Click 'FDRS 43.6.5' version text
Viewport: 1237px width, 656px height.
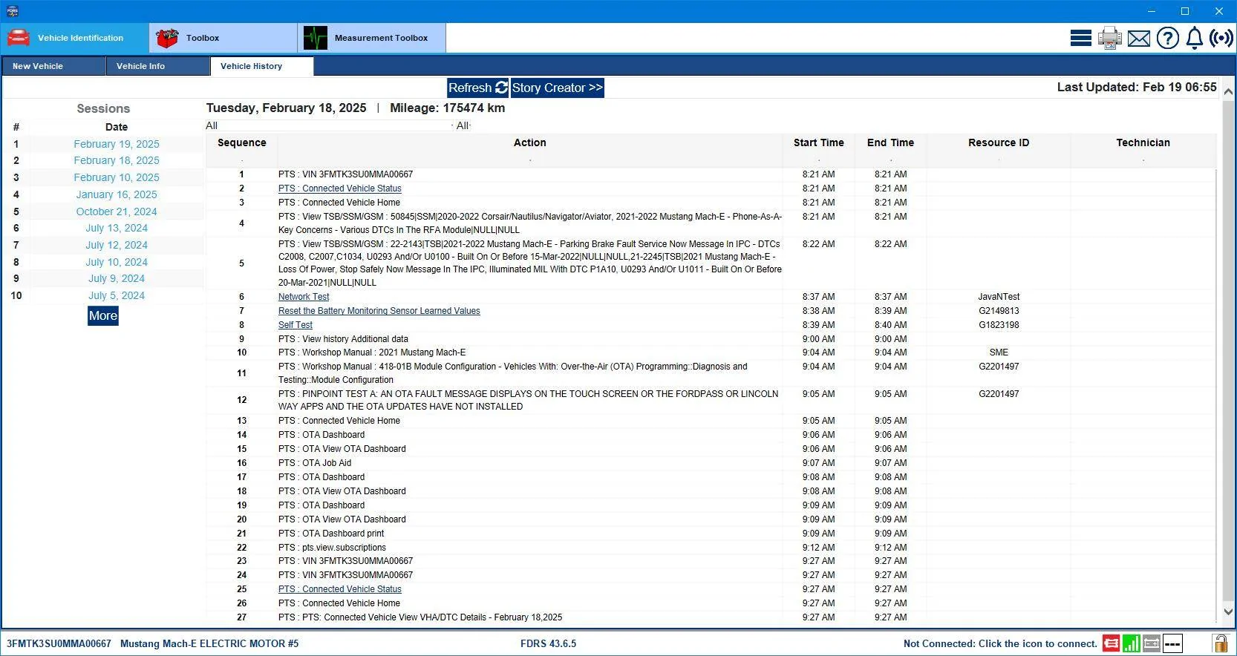tap(548, 643)
